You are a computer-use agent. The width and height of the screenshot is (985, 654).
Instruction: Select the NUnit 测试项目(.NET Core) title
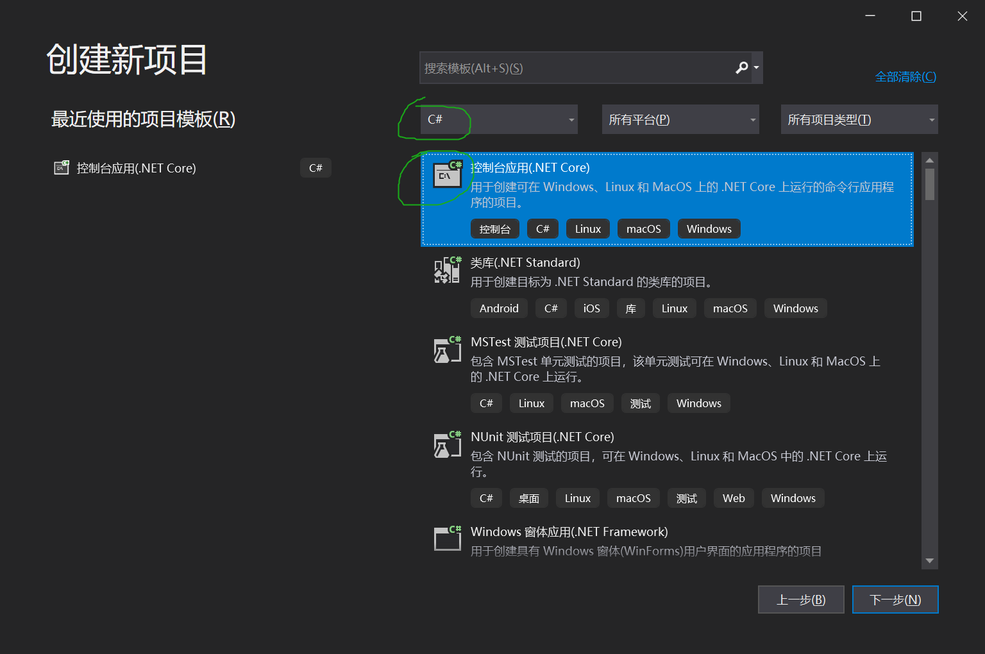(543, 437)
